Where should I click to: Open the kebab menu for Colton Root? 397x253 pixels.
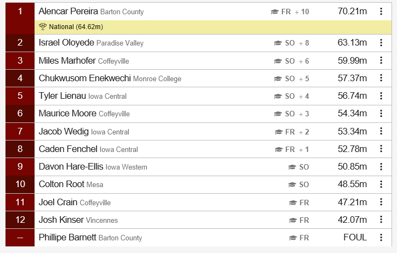click(381, 184)
